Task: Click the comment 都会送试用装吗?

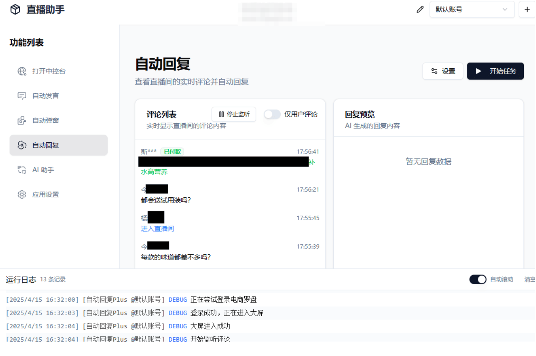Action: (x=166, y=200)
